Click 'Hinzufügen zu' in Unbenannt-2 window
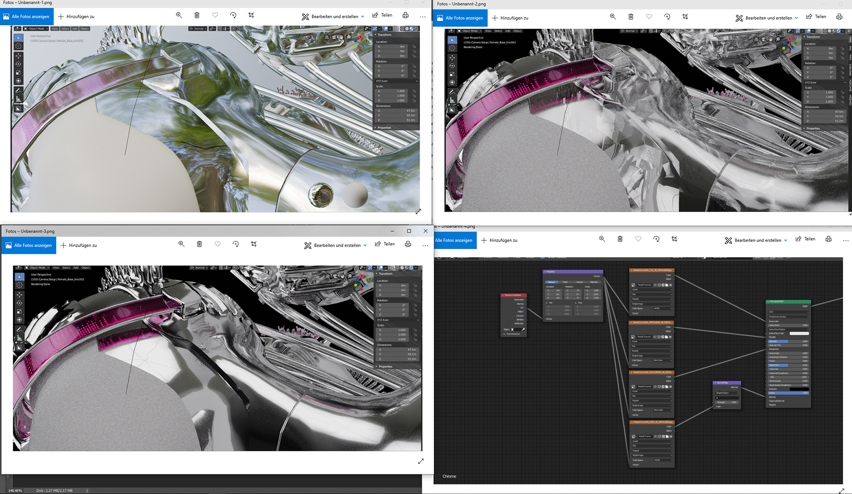This screenshot has width=852, height=494. tap(510, 18)
